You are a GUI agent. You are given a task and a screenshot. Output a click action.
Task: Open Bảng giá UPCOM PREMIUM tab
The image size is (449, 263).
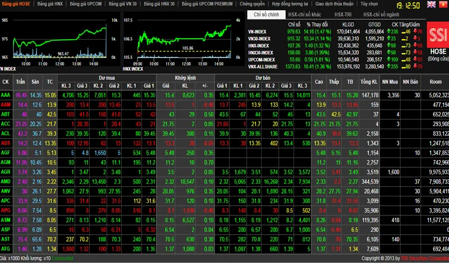tap(207, 4)
